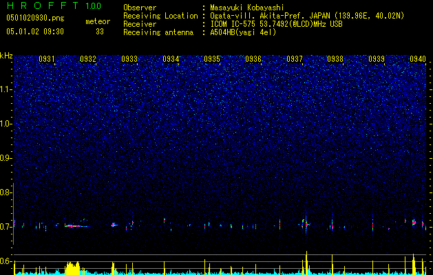Click the observer name Masayuki Kobayashi
The height and width of the screenshot is (275, 433).
(x=247, y=8)
